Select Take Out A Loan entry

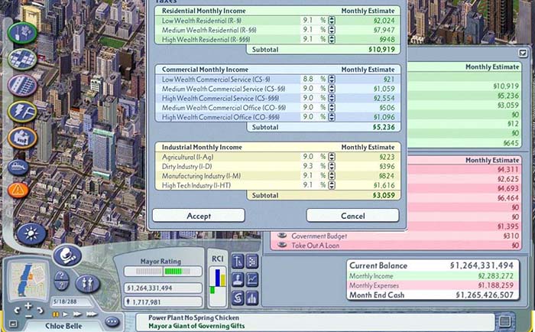pyautogui.click(x=319, y=246)
